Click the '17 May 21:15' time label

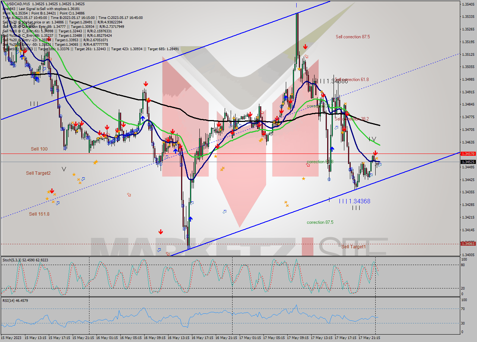[369, 338]
